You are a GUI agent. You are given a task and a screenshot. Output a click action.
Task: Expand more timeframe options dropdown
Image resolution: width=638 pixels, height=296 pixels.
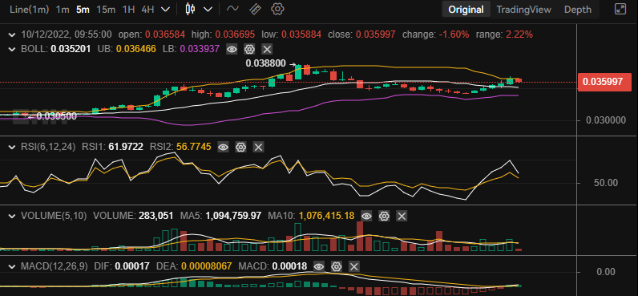[165, 10]
